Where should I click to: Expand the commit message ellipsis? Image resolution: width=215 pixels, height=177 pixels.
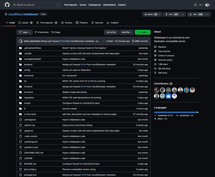tap(97, 41)
